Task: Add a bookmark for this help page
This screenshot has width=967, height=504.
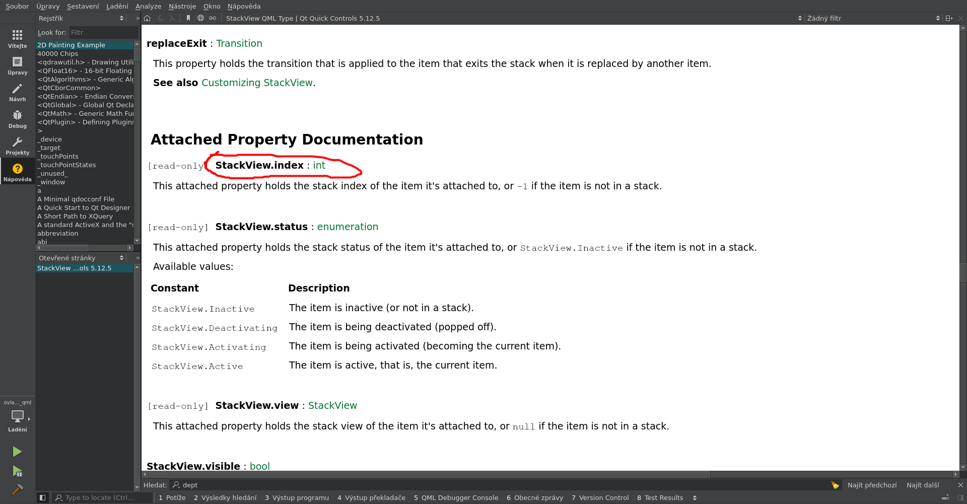Action: pos(188,18)
